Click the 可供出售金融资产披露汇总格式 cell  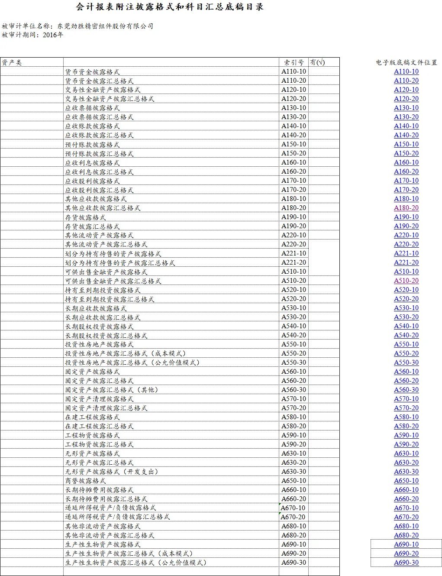click(171, 281)
